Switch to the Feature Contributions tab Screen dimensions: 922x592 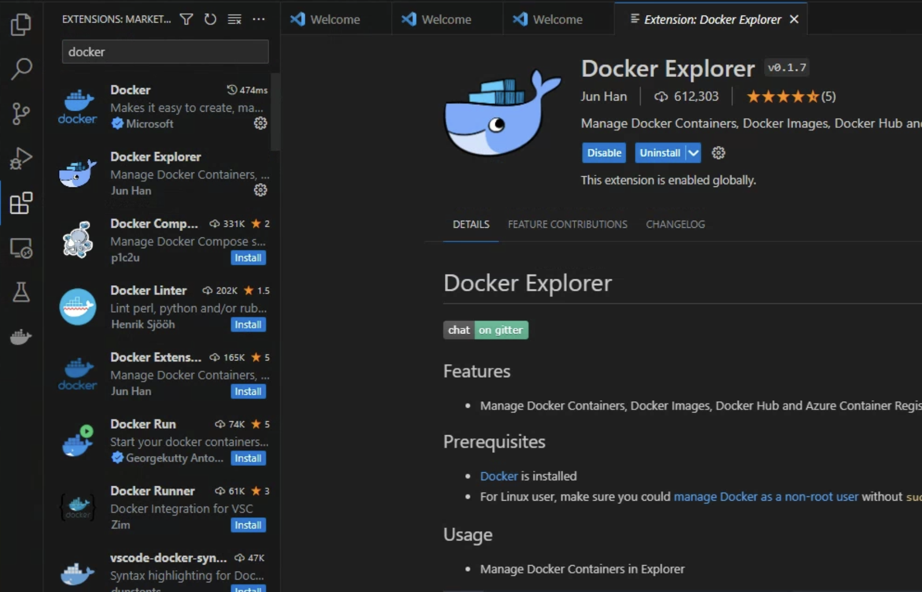click(567, 225)
